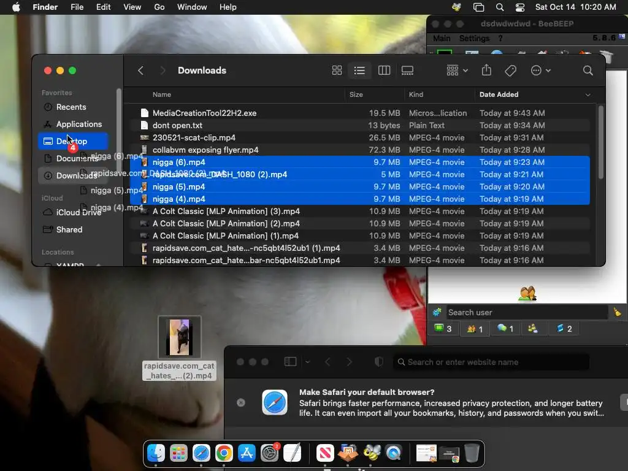Open BeeBEEP tab with monitor icon showing 3
The height and width of the screenshot is (471, 628).
[443, 329]
